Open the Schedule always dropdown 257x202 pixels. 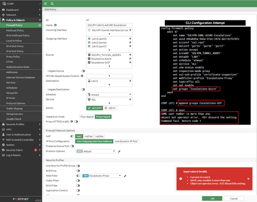coord(109,94)
